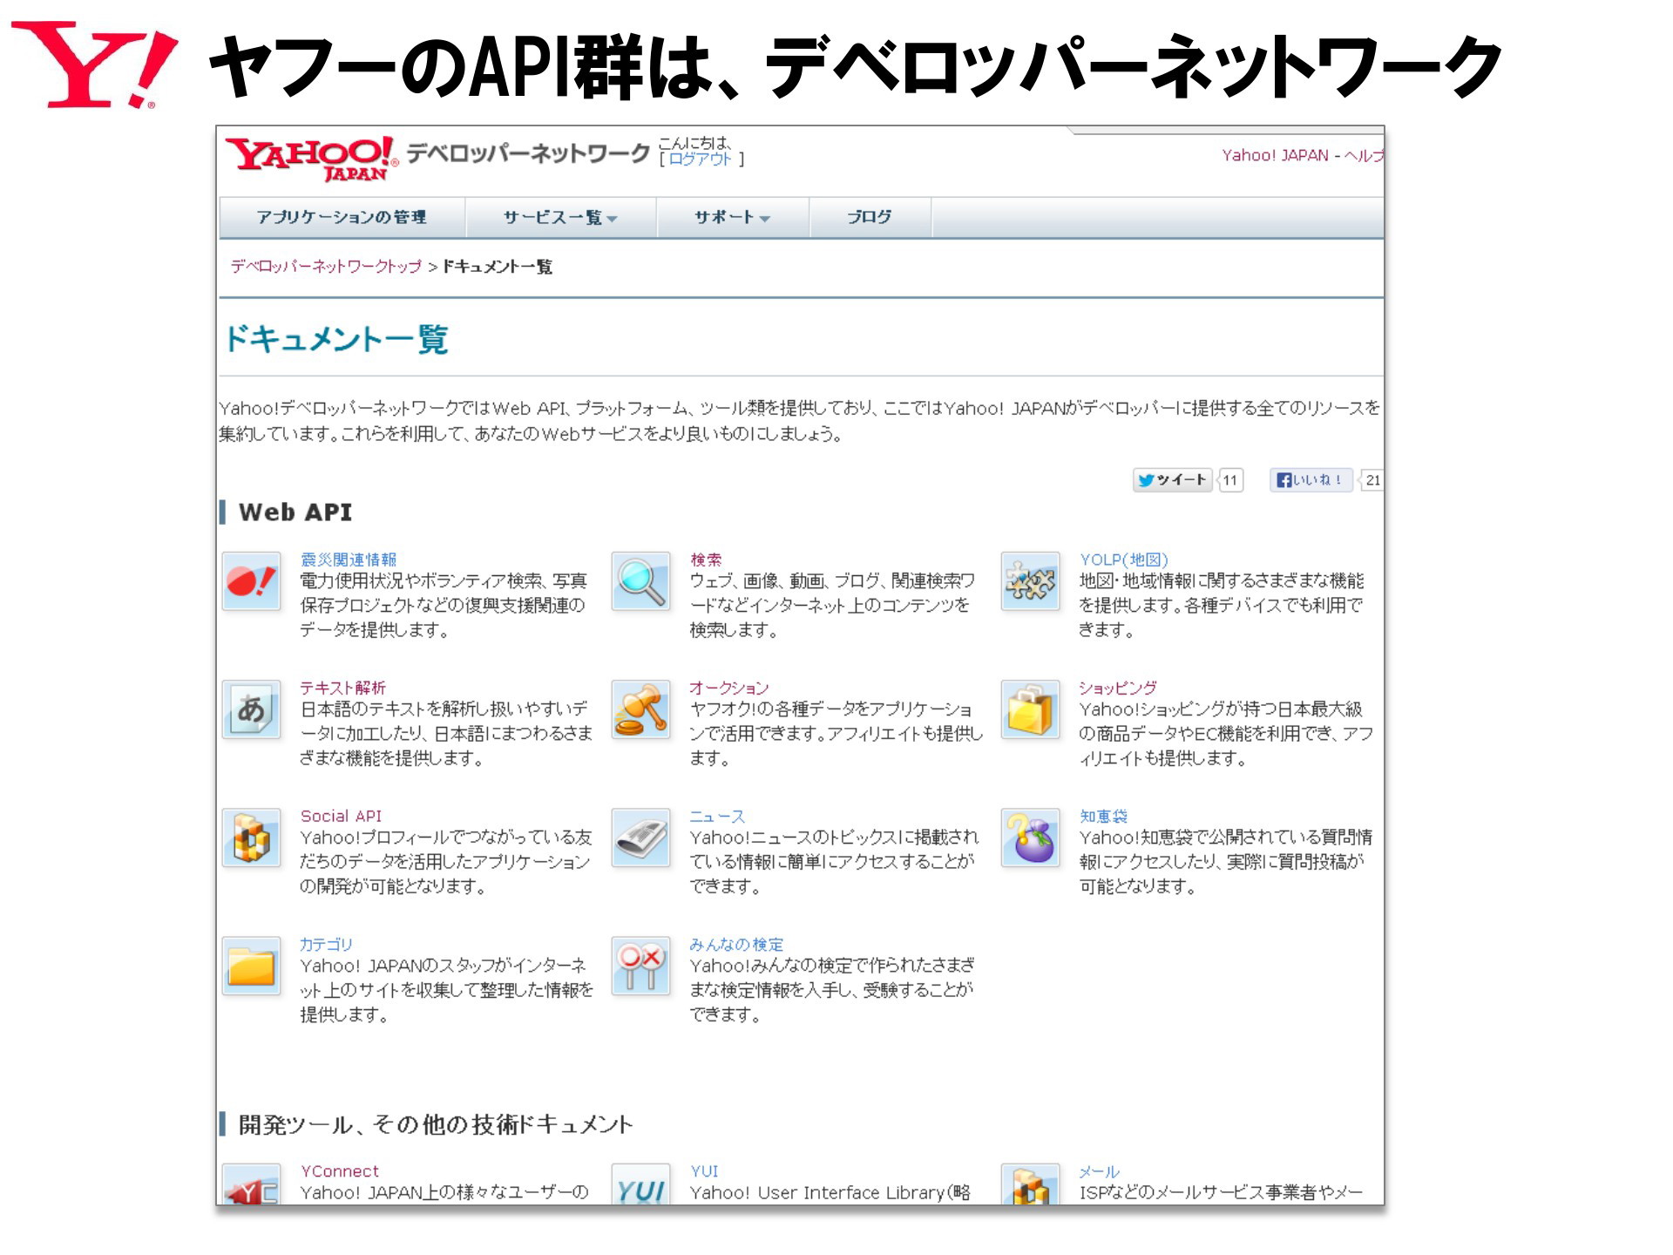Click the ショッピング bag icon
Image resolution: width=1673 pixels, height=1255 pixels.
(1030, 709)
